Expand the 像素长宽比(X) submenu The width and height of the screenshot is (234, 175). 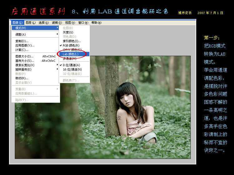pos(35,65)
